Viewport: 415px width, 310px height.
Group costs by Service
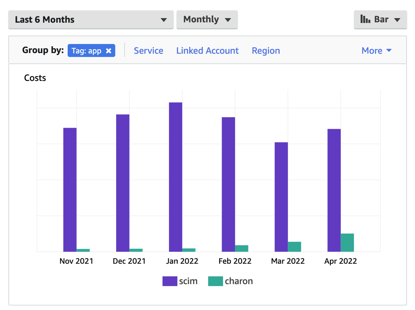coord(148,51)
